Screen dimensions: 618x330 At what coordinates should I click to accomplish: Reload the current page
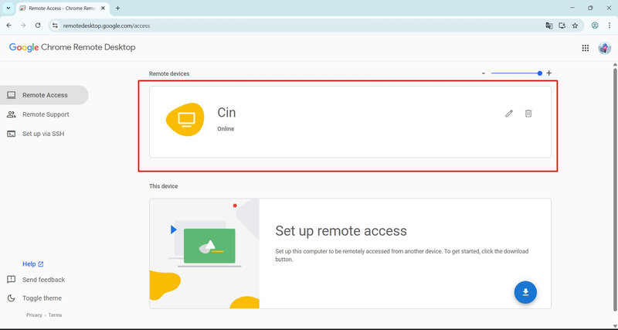coord(38,26)
